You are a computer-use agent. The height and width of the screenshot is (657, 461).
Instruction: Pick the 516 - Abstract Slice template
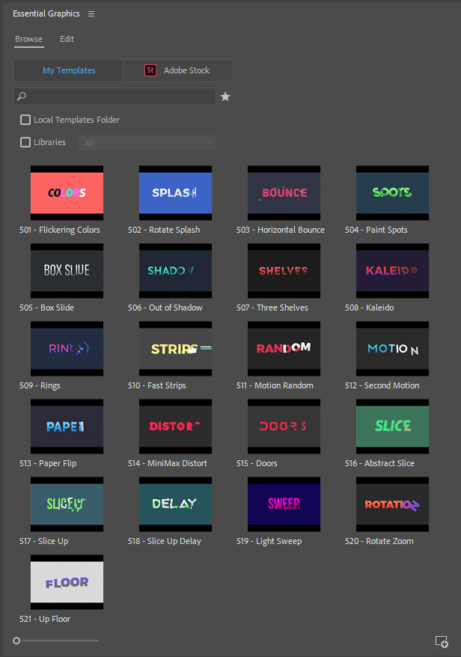[x=392, y=427]
